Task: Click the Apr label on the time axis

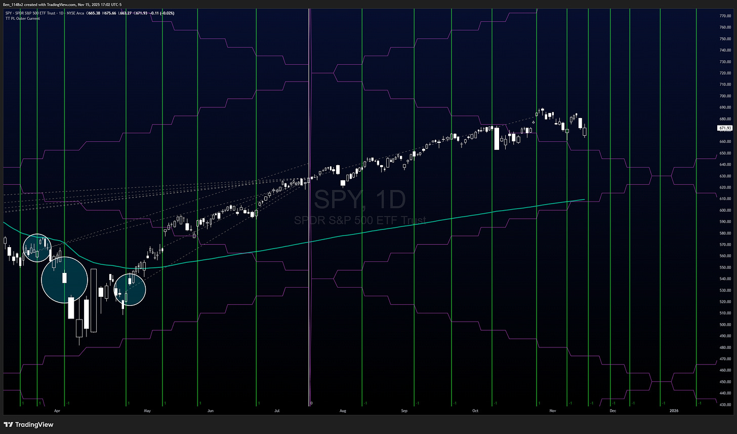Action: click(57, 410)
